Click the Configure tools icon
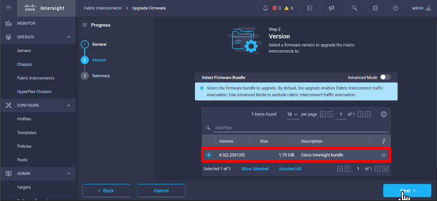The height and width of the screenshot is (201, 437). [x=9, y=105]
